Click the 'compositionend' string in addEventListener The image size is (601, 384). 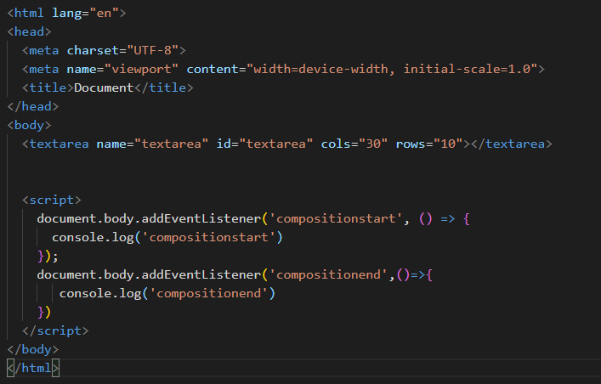click(328, 274)
